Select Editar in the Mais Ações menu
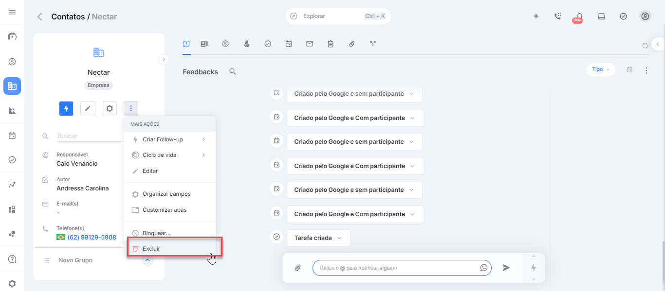 click(x=169, y=171)
